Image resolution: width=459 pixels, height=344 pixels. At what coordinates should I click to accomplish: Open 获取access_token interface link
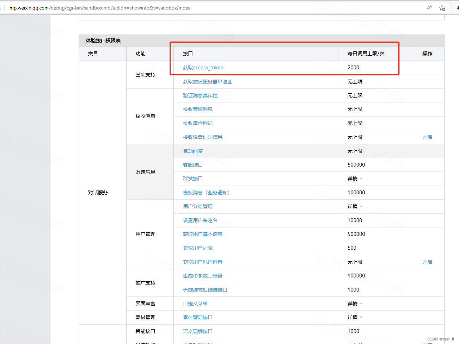pyautogui.click(x=203, y=68)
